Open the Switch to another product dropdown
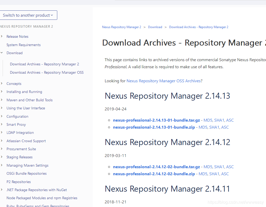266x207 pixels. 28,15
